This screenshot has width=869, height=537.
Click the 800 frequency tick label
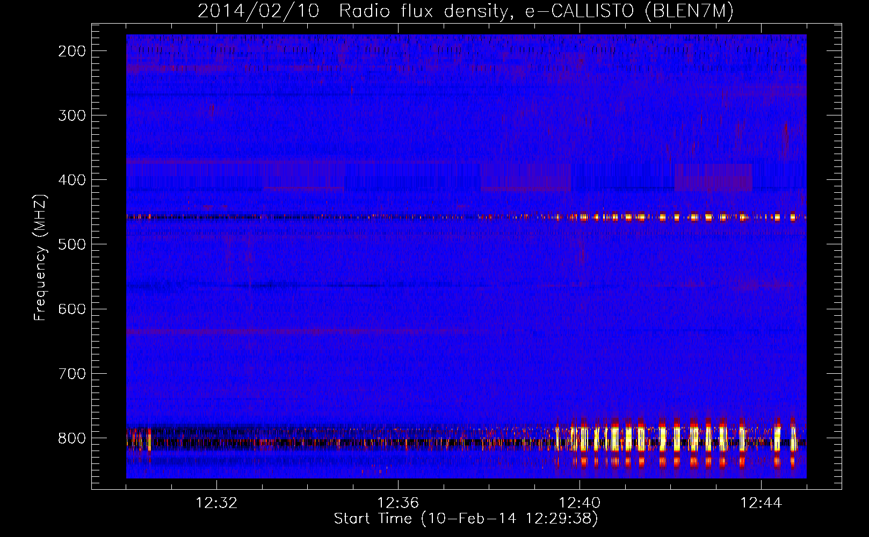(x=72, y=438)
